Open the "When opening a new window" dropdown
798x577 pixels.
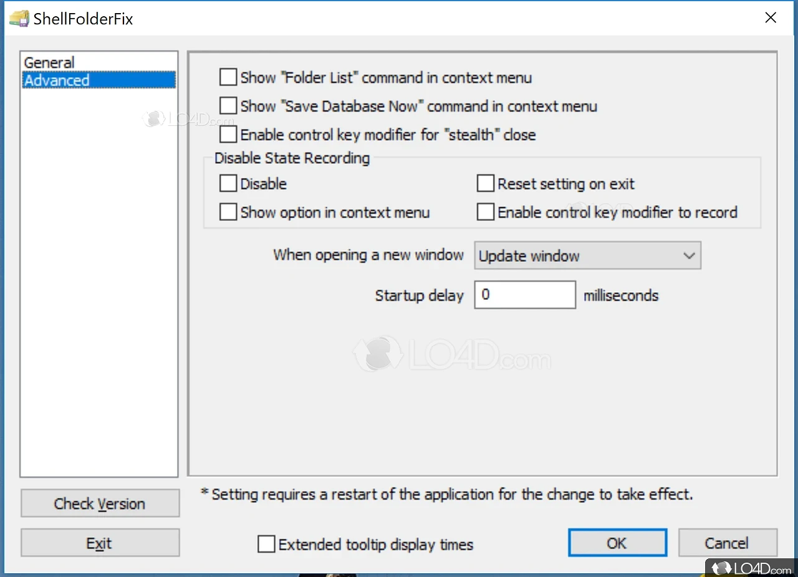(x=587, y=256)
